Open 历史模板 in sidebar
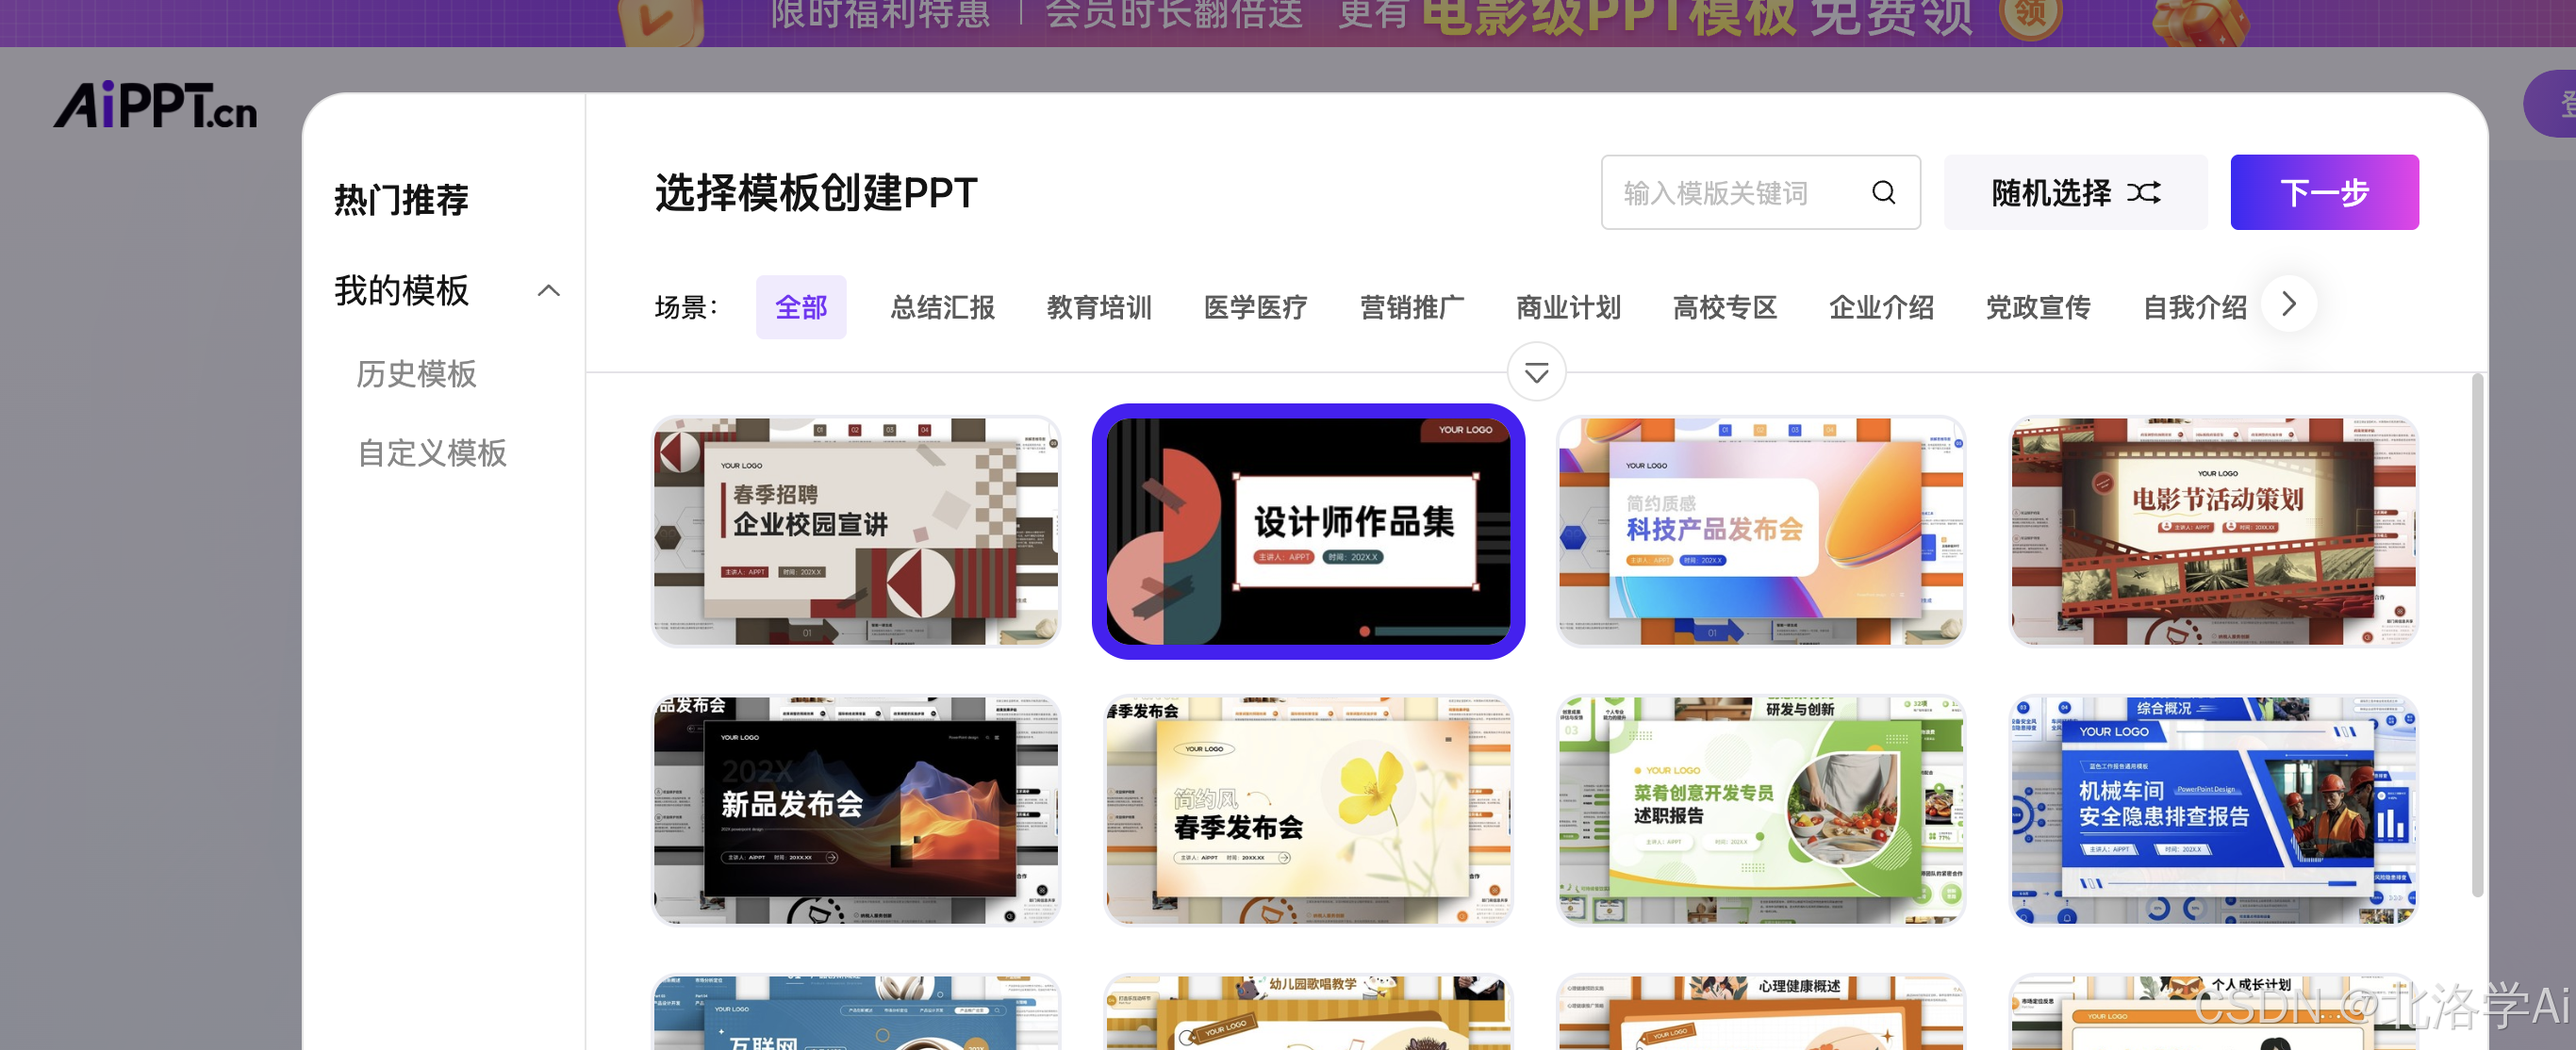Image resolution: width=2576 pixels, height=1050 pixels. (416, 374)
